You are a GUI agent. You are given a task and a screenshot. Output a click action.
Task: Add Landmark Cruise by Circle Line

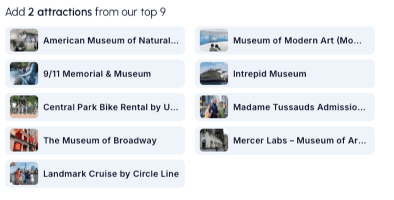(x=95, y=174)
